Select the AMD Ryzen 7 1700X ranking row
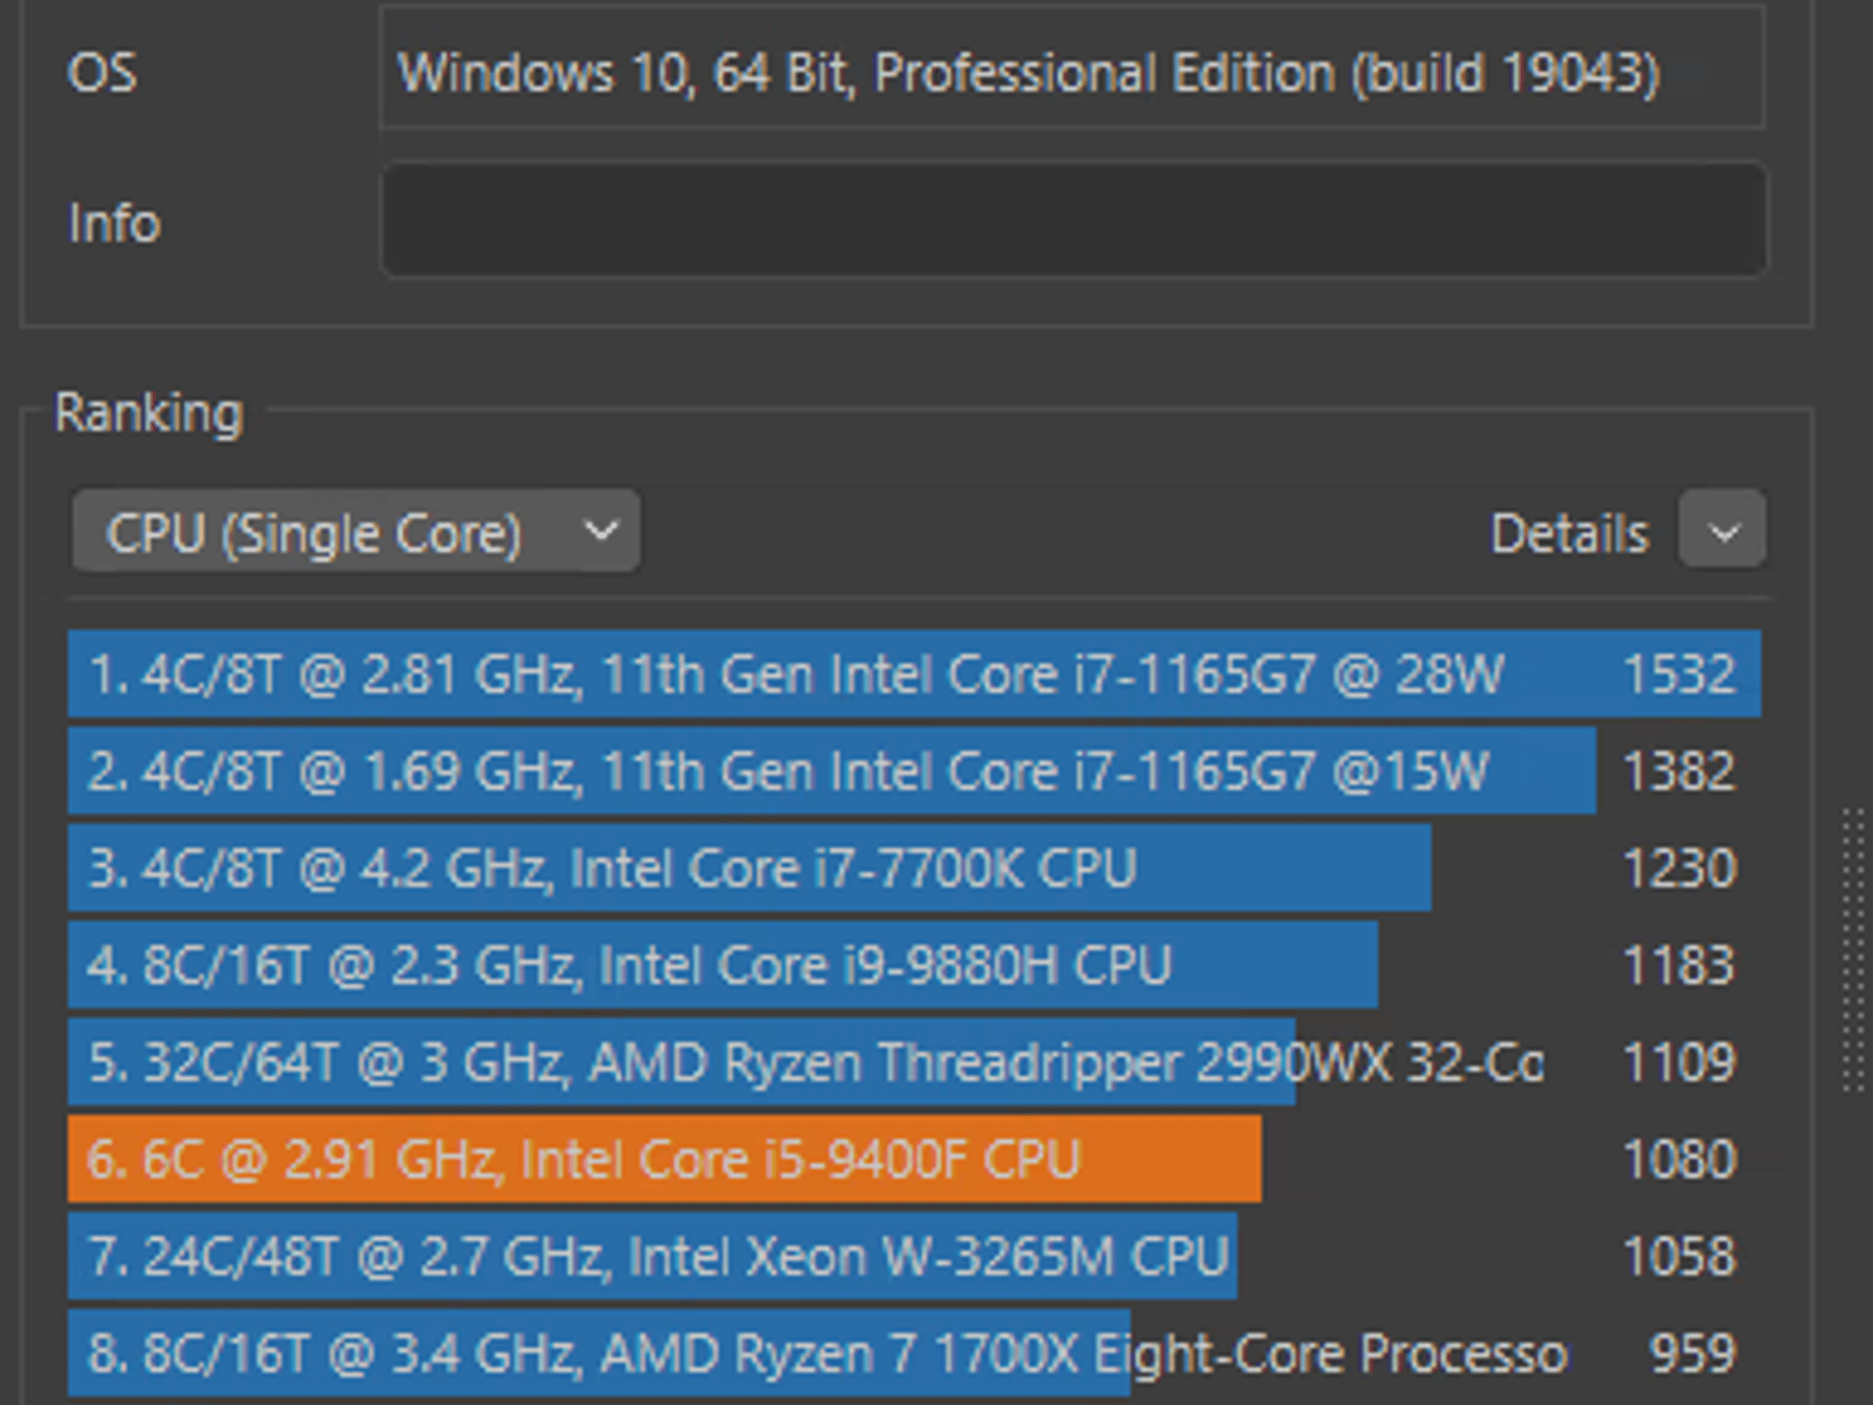 [915, 1353]
